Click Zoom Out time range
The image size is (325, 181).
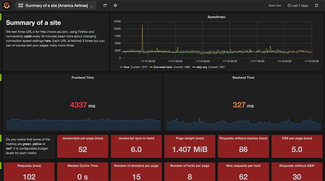274,6
